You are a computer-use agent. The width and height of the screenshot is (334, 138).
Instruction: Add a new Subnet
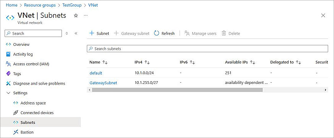coord(99,34)
